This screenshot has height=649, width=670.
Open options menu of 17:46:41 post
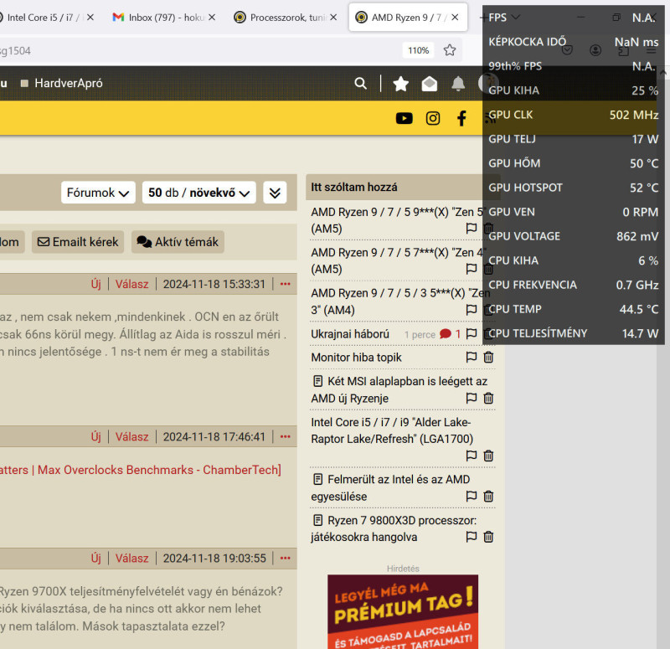click(x=286, y=436)
